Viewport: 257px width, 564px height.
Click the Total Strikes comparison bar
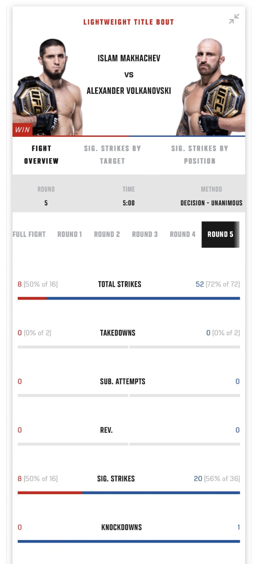[x=129, y=298]
